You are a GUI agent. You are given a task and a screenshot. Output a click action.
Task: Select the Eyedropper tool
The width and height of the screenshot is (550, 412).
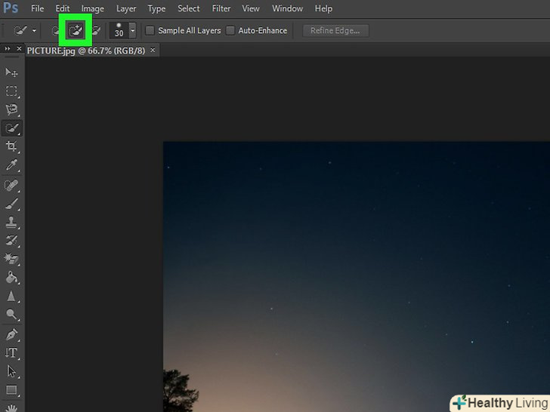pos(11,164)
